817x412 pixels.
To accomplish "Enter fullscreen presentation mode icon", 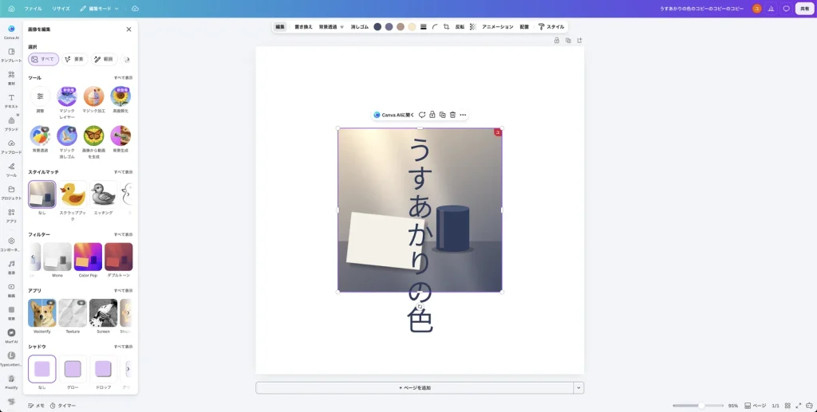I will [798, 406].
